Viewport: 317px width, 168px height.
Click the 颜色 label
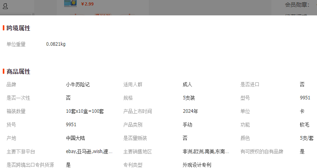coord(245,138)
